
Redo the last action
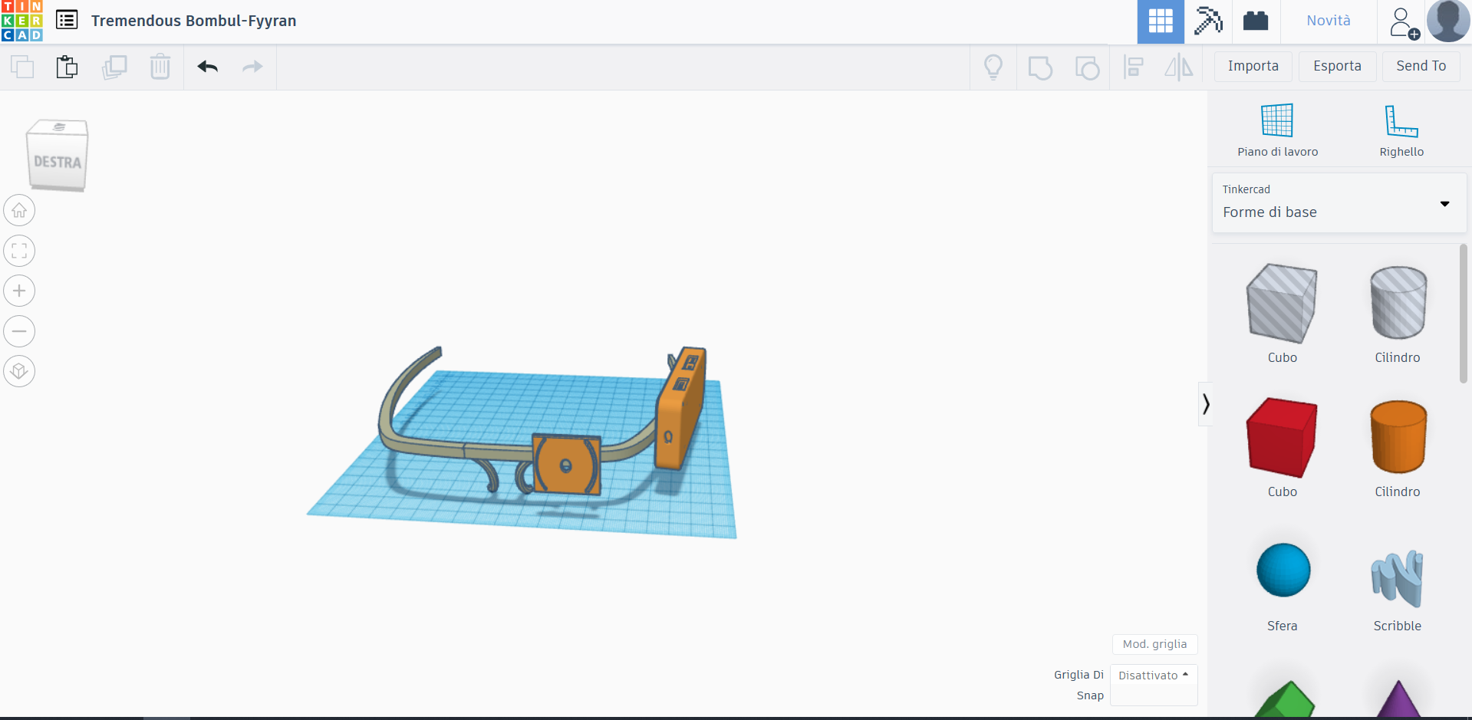(x=252, y=67)
